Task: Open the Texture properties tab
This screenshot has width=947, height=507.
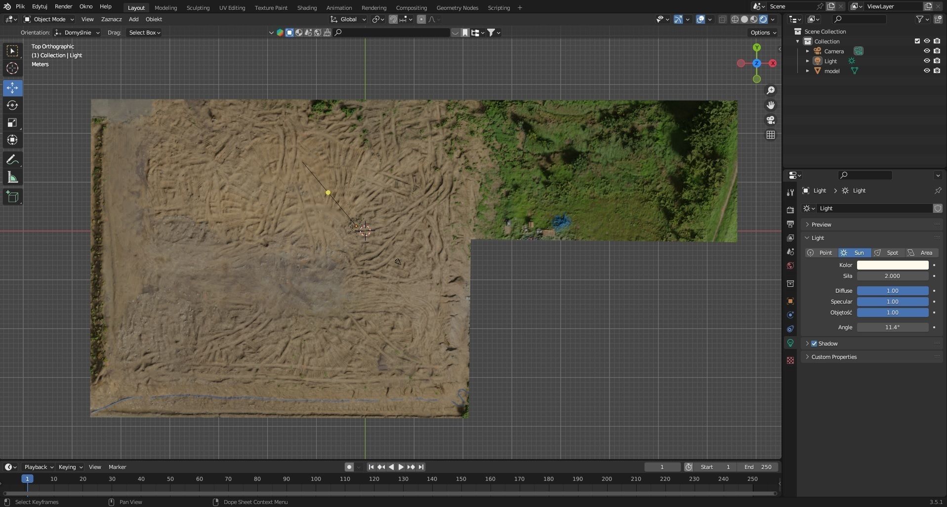Action: (x=790, y=360)
